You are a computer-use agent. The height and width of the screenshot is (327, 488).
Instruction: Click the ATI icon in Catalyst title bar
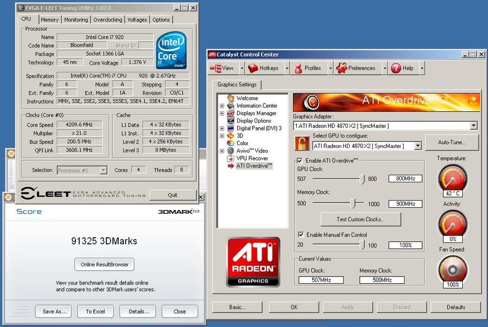click(x=212, y=54)
